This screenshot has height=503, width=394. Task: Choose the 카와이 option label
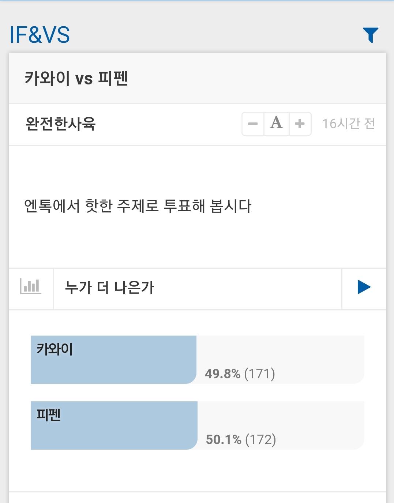(55, 349)
